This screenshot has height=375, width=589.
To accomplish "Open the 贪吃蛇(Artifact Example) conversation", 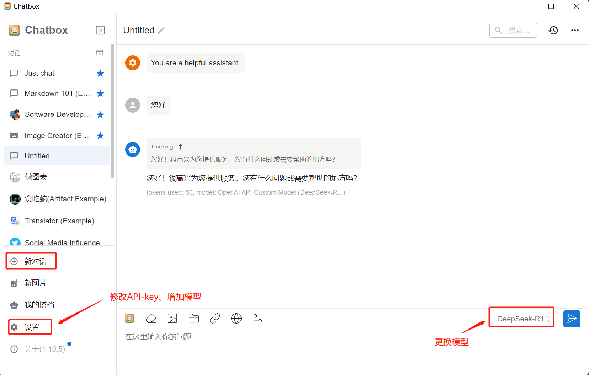I will point(57,199).
